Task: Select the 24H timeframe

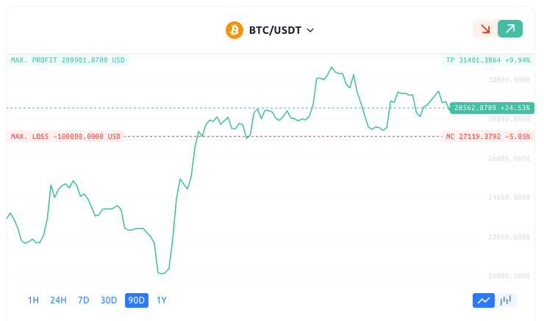Action: (x=58, y=300)
